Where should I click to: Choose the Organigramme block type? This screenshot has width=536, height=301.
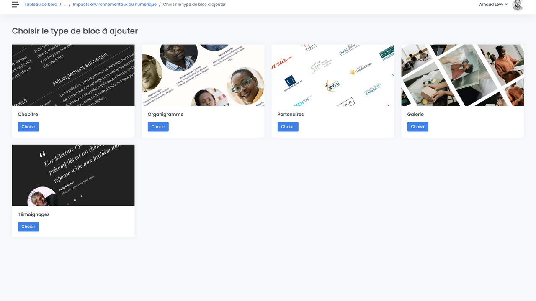pyautogui.click(x=158, y=127)
